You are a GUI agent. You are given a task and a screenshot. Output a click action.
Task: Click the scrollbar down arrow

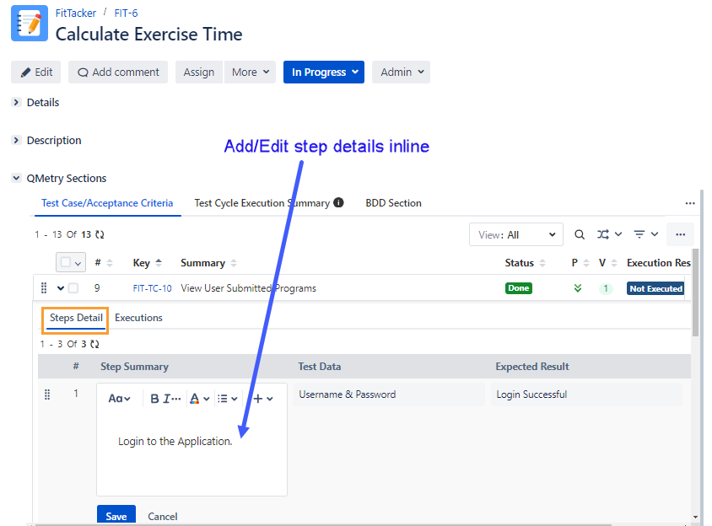coord(695,517)
